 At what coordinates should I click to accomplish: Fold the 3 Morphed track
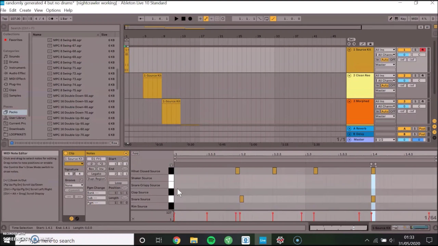click(349, 101)
